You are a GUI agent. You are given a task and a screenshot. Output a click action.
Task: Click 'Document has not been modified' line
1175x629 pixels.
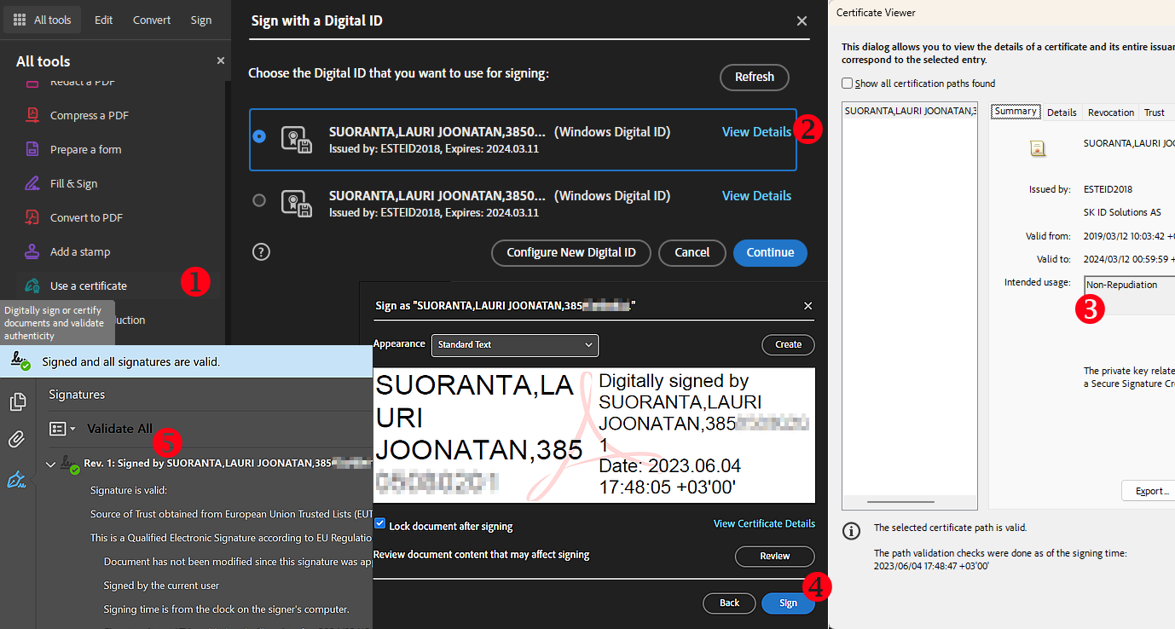coord(238,562)
